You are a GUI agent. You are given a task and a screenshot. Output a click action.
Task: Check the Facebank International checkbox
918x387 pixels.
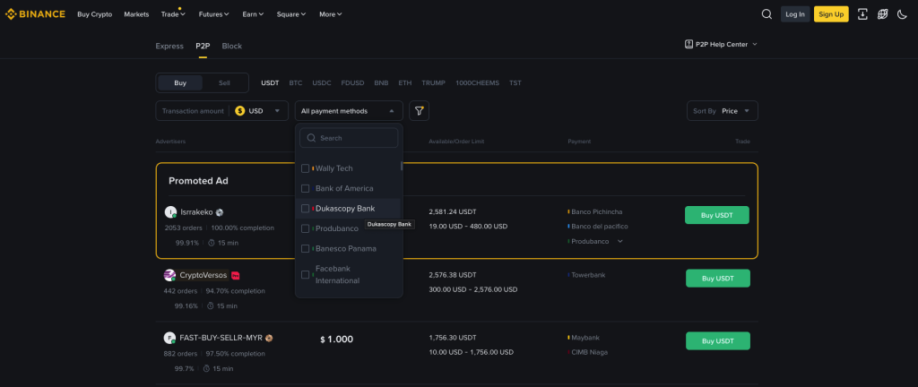[305, 275]
